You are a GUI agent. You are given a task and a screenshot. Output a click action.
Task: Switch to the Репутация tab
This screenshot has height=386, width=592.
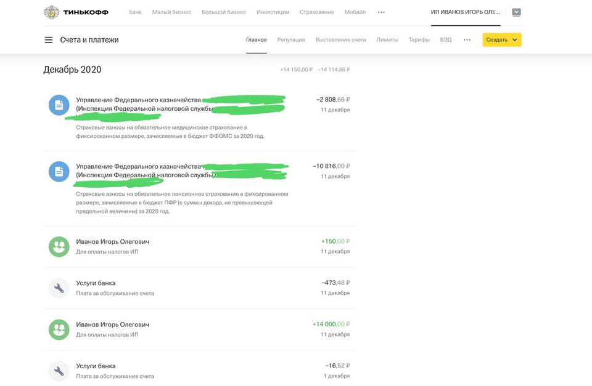(x=291, y=40)
